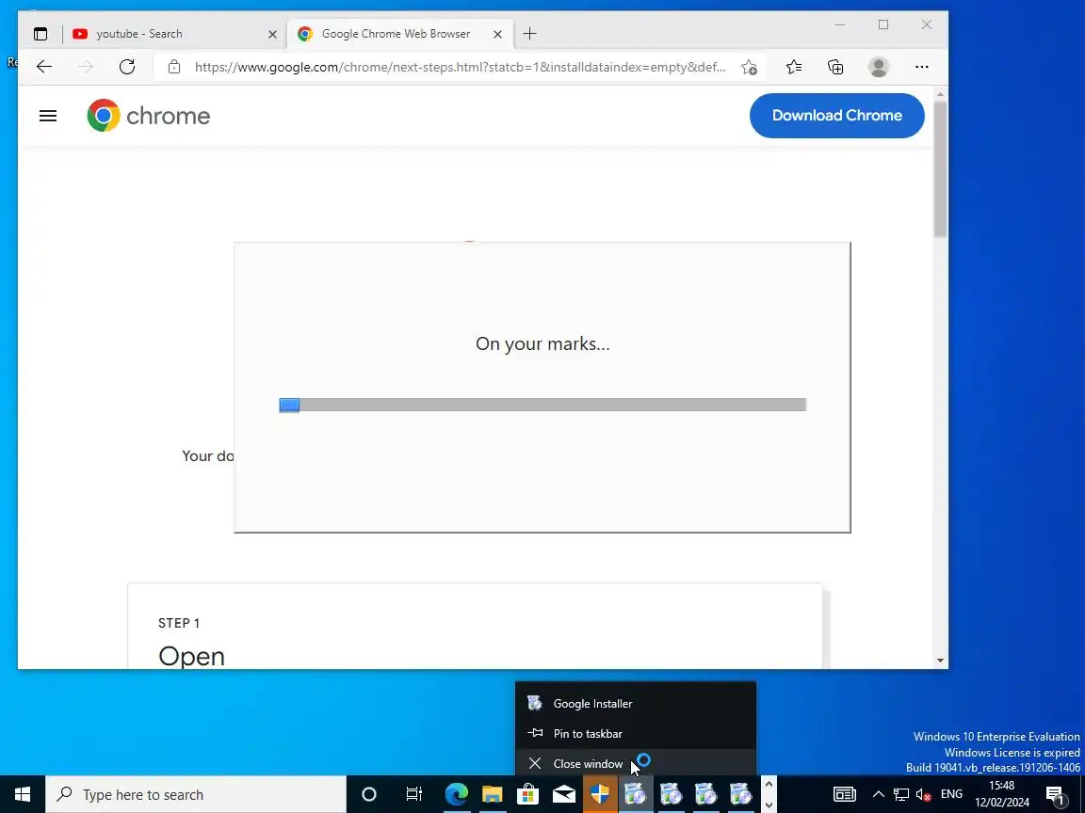Viewport: 1085px width, 813px height.
Task: Open the Action Center notifications
Action: tap(1056, 795)
